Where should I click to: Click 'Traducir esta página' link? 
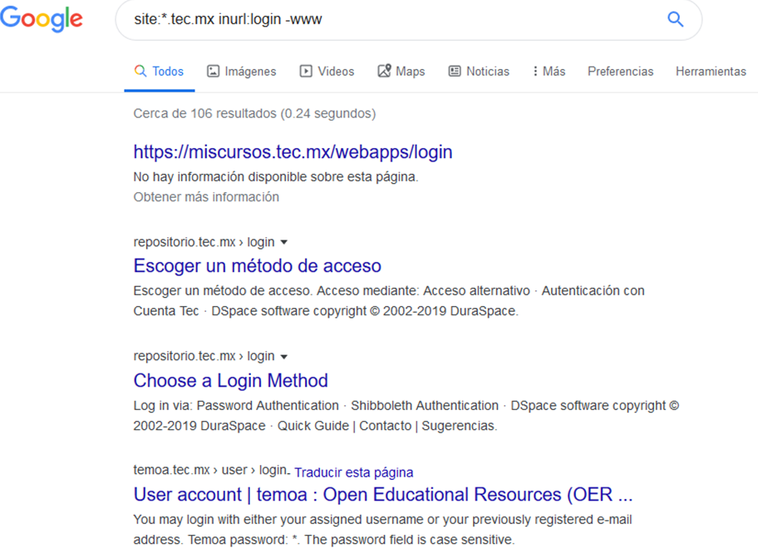[353, 472]
